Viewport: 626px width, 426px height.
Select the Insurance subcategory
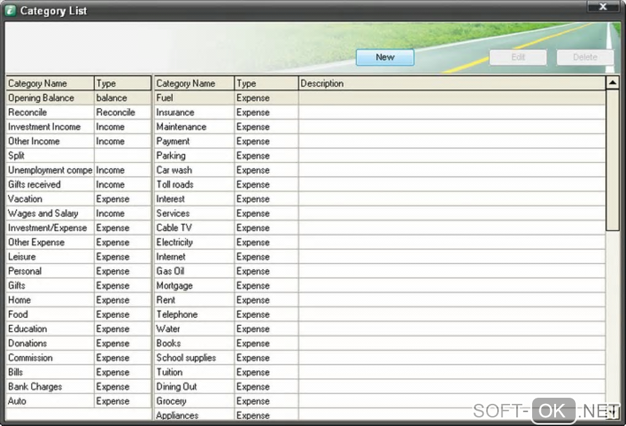tap(380, 112)
